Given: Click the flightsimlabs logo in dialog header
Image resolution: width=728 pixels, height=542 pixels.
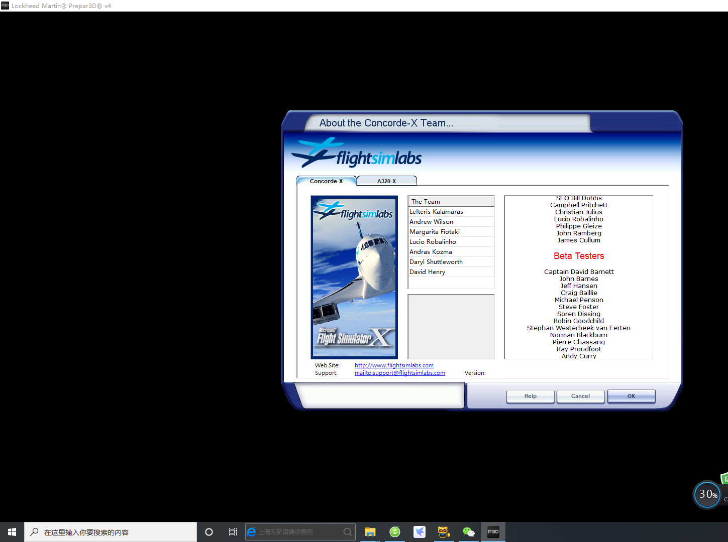Looking at the screenshot, I should [357, 153].
